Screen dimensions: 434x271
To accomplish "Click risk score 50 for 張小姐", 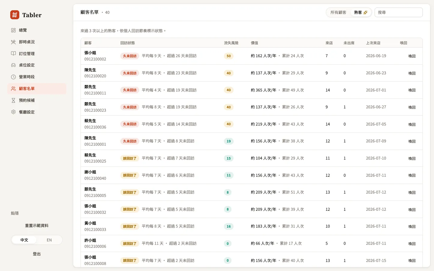I will coord(229,56).
